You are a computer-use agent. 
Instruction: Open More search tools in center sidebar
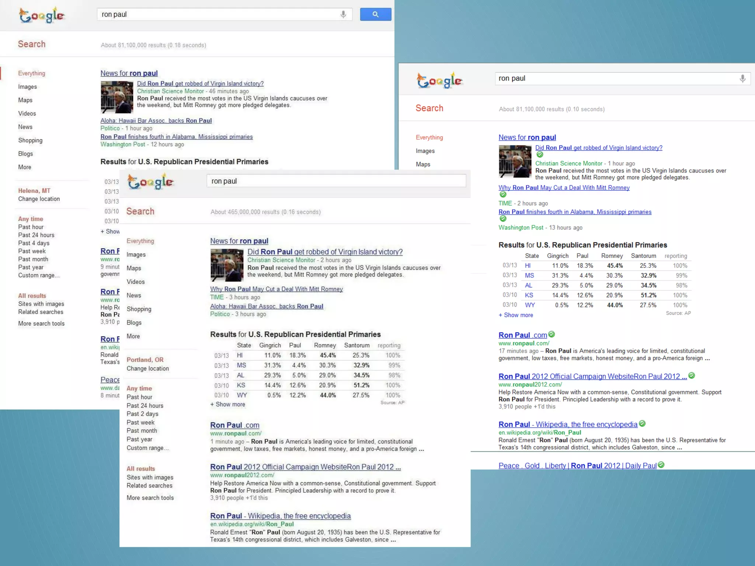pos(150,497)
